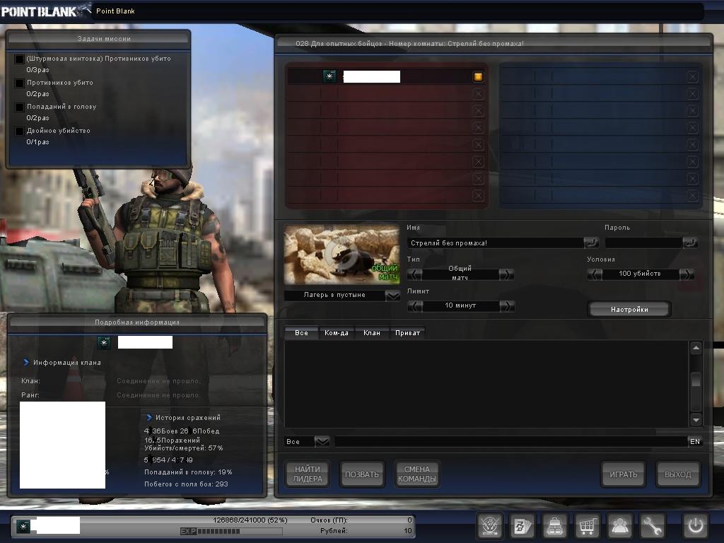Viewport: 724px width, 543px height.
Task: Click the confirm arrow next to room name
Action: (590, 243)
